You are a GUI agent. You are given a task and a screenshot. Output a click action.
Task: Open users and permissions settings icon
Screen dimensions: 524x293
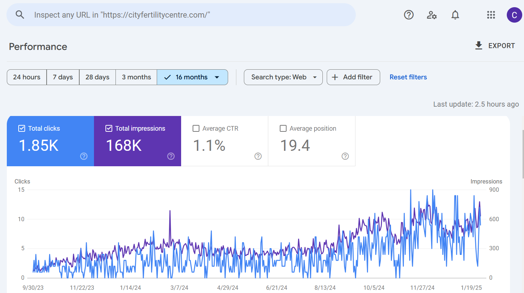(432, 15)
